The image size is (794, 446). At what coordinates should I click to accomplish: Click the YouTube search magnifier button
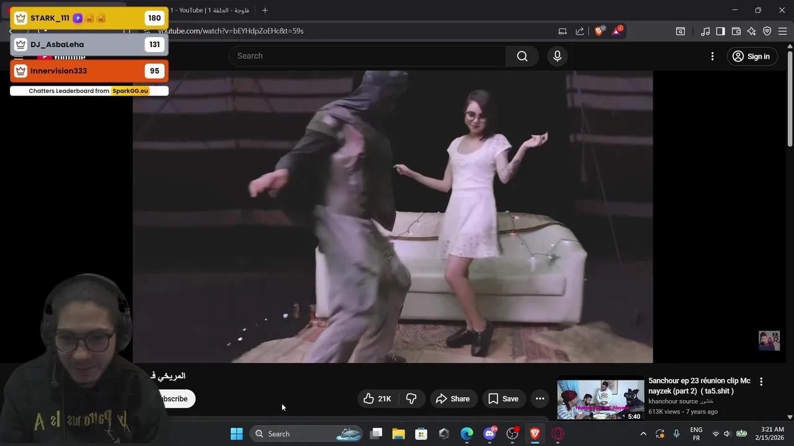(x=522, y=56)
